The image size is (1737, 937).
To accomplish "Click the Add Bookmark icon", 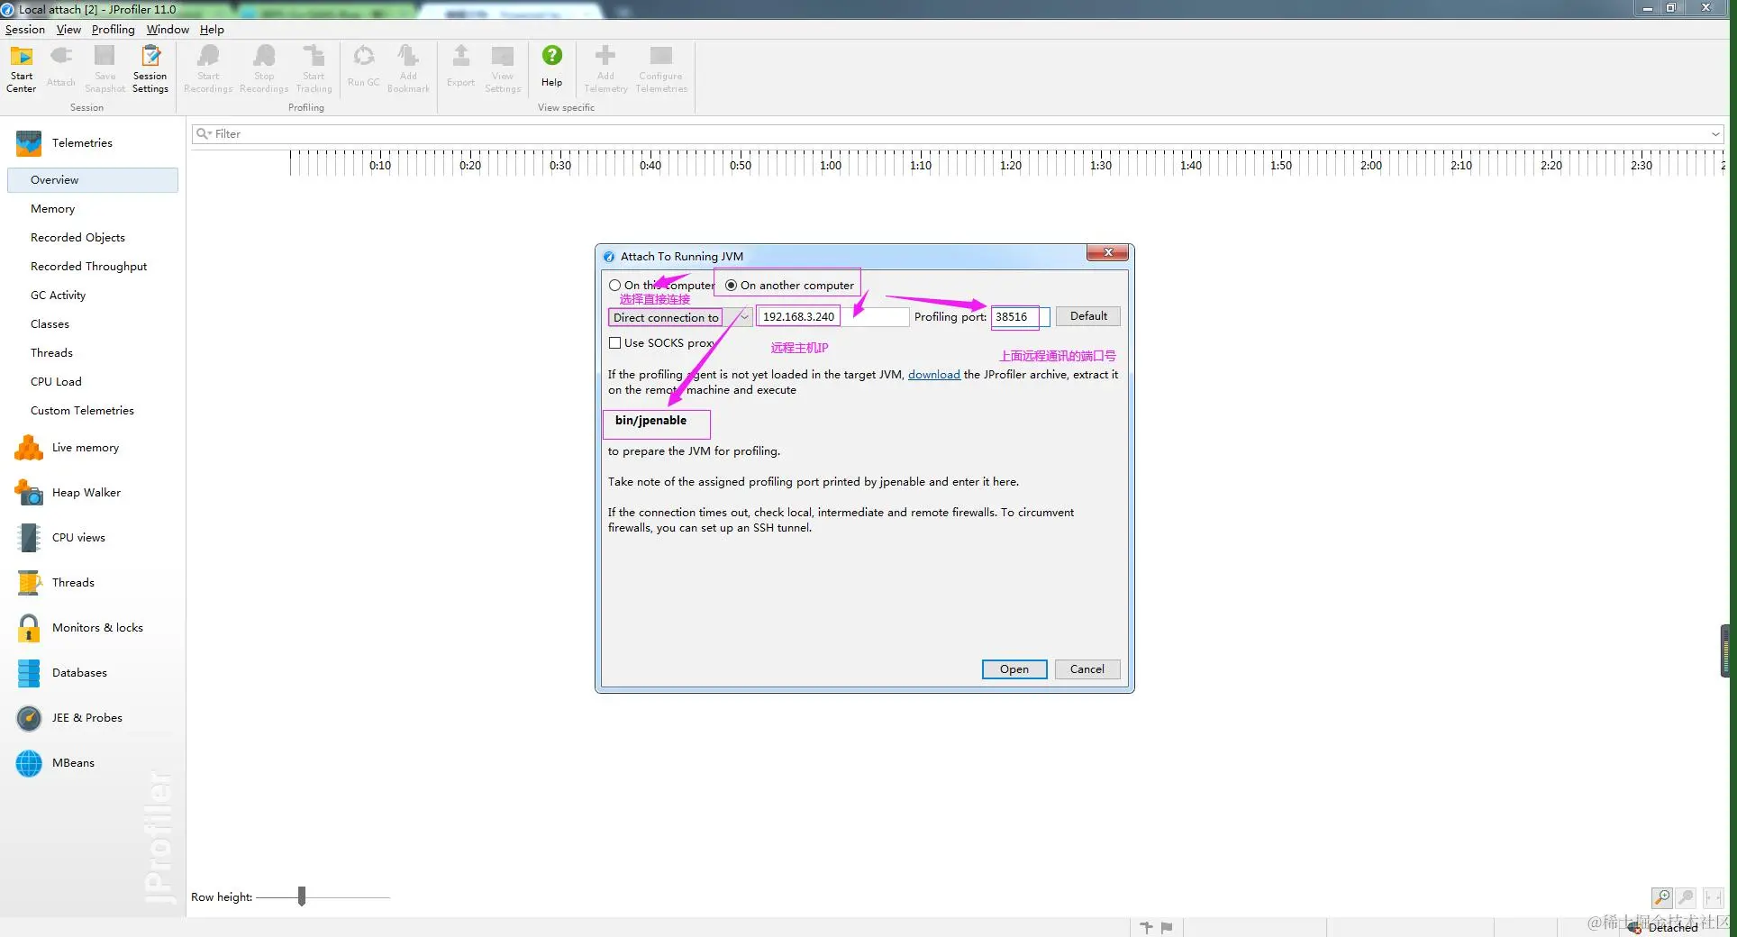I will [x=408, y=68].
